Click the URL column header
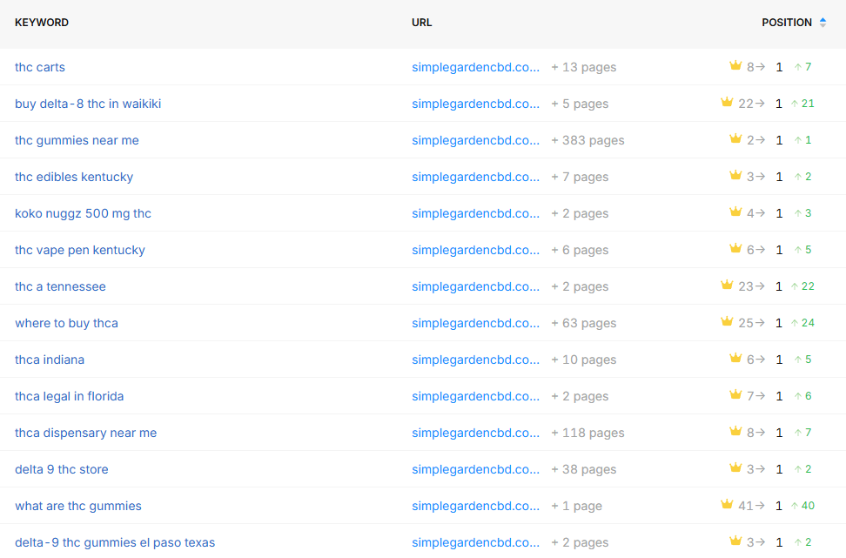846x558 pixels. [422, 22]
